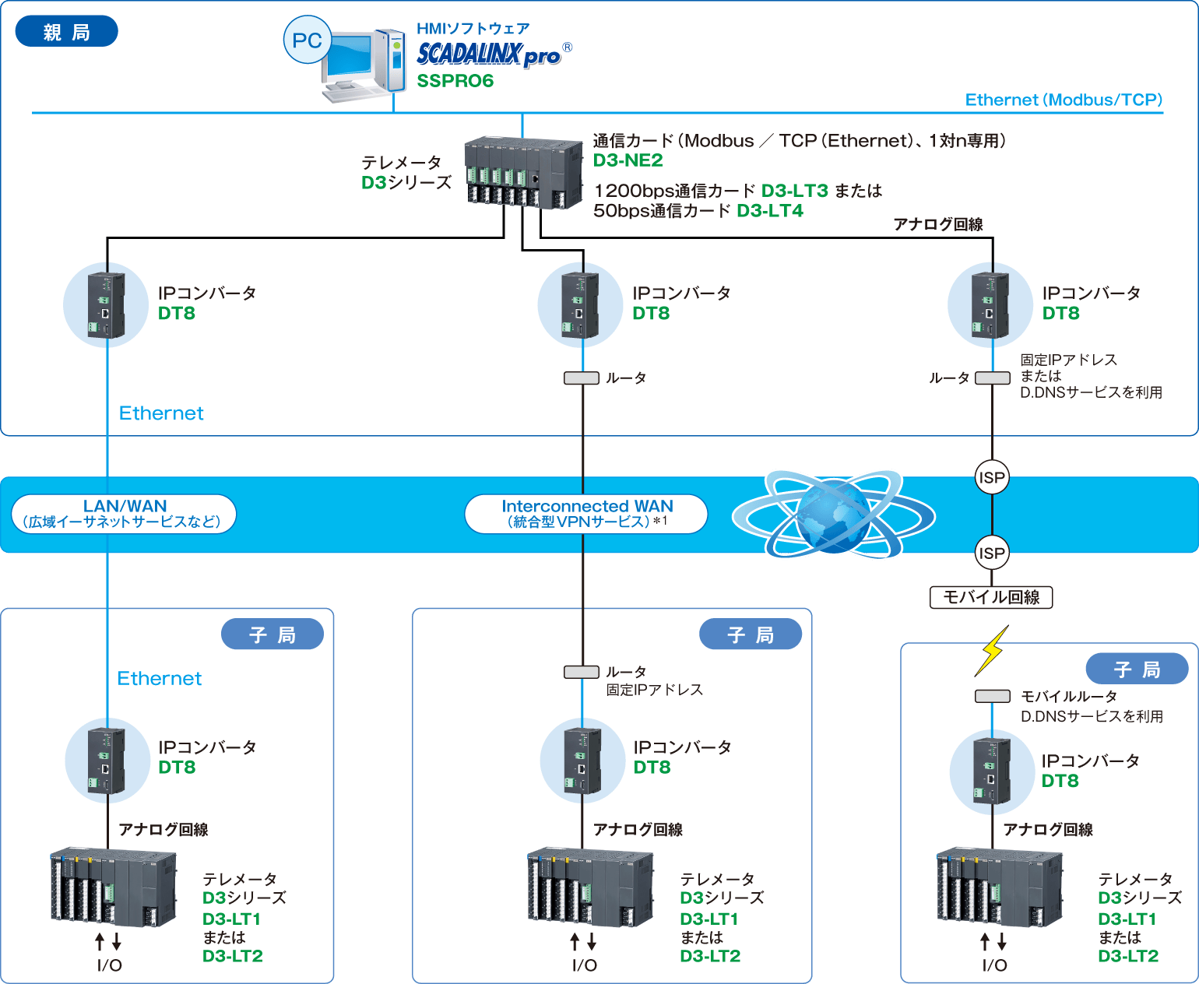Click D.DNSサービスを利用 under mobile router
Screen dimensions: 1199x984
click(1092, 716)
